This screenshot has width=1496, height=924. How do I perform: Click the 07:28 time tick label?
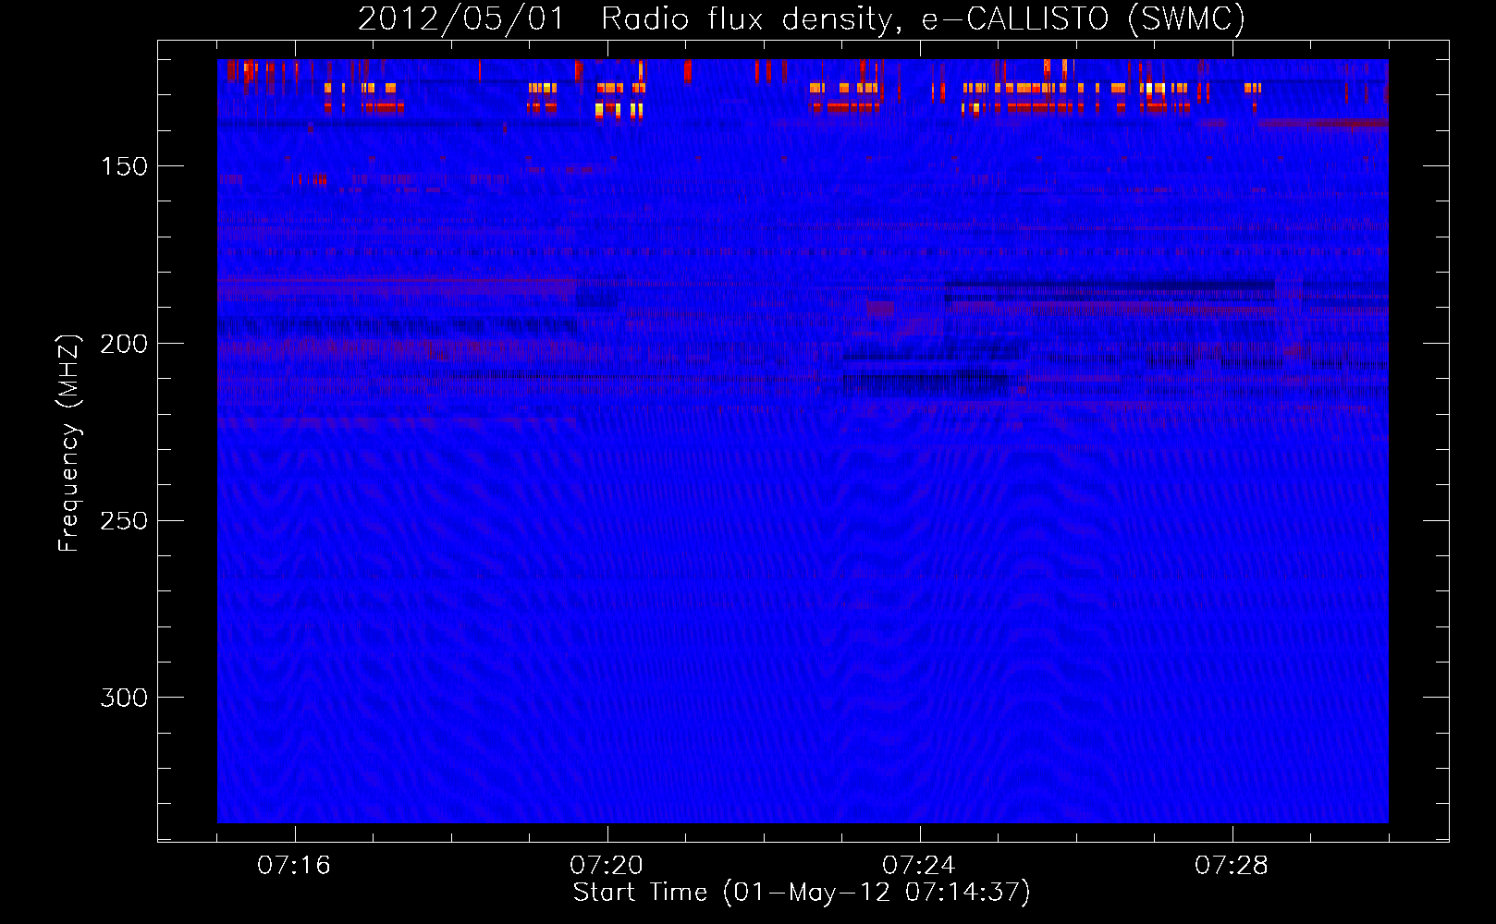coord(1232,866)
